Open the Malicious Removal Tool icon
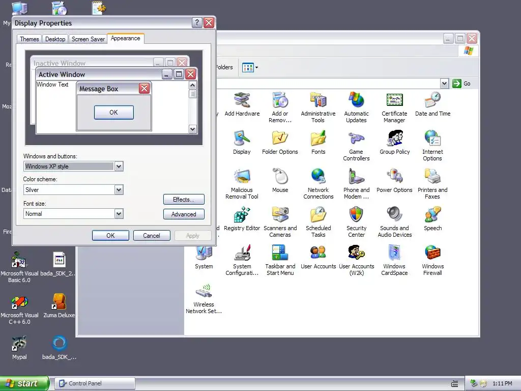 click(x=242, y=177)
